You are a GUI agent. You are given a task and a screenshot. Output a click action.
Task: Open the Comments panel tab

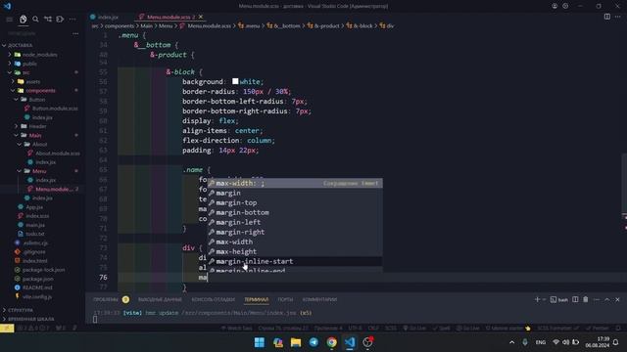click(319, 299)
